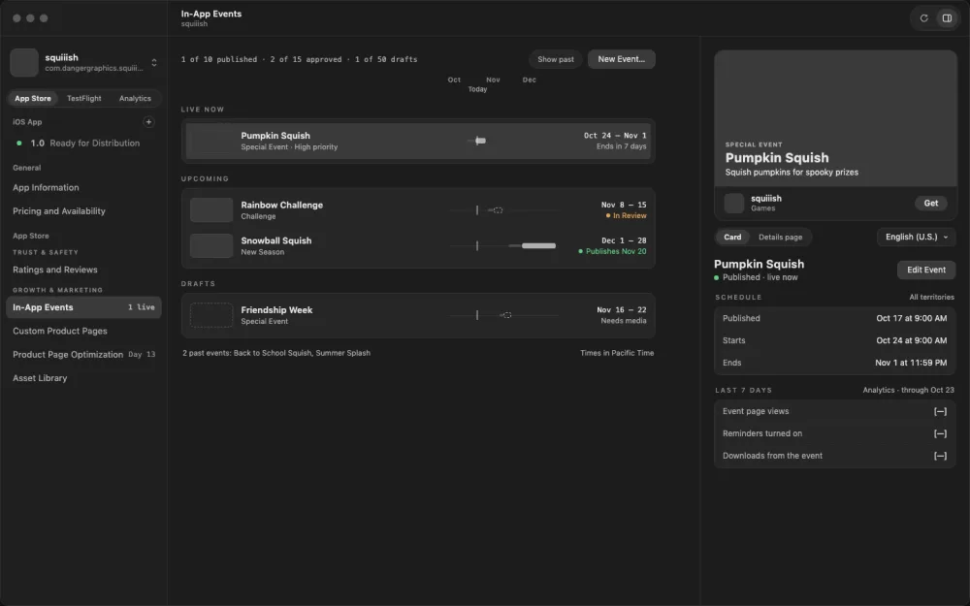
Task: Click the empty Friendship Week media placeholder
Action: [211, 315]
